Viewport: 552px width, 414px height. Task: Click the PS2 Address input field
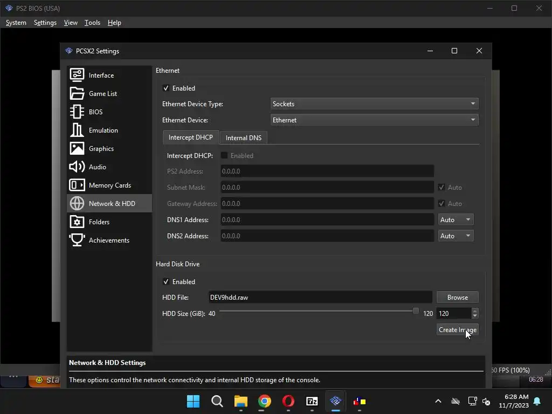point(327,171)
